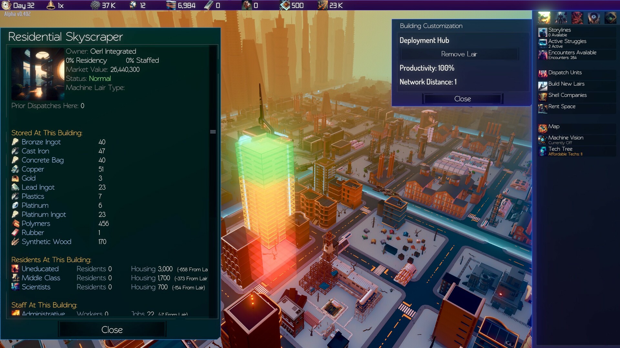The width and height of the screenshot is (620, 348).
Task: Click Remove Lair button in customization
Action: (x=460, y=53)
